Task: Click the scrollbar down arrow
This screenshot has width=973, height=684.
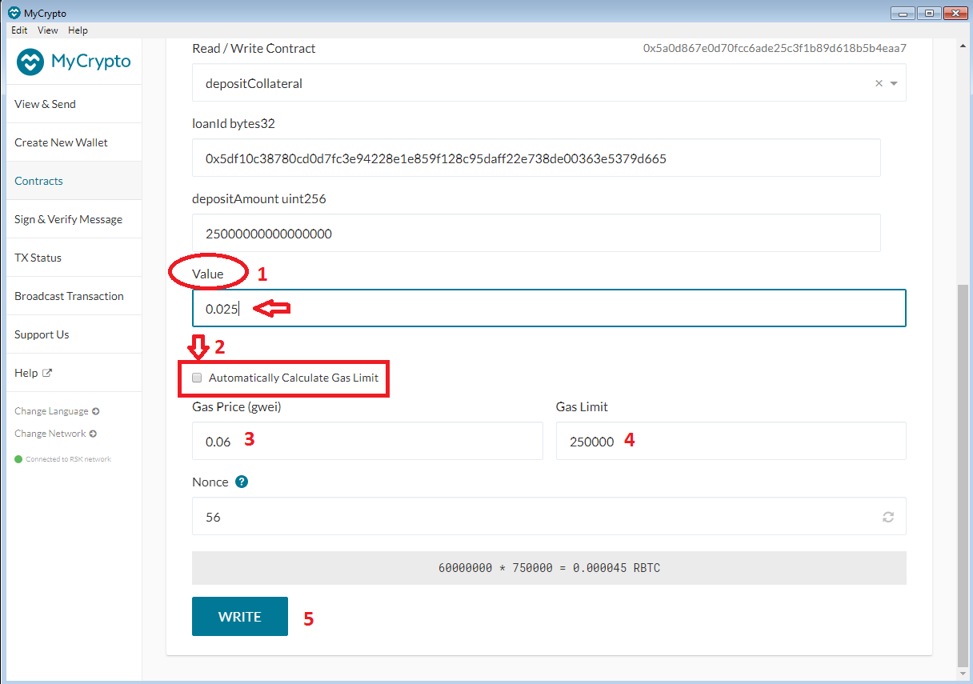Action: point(963,674)
